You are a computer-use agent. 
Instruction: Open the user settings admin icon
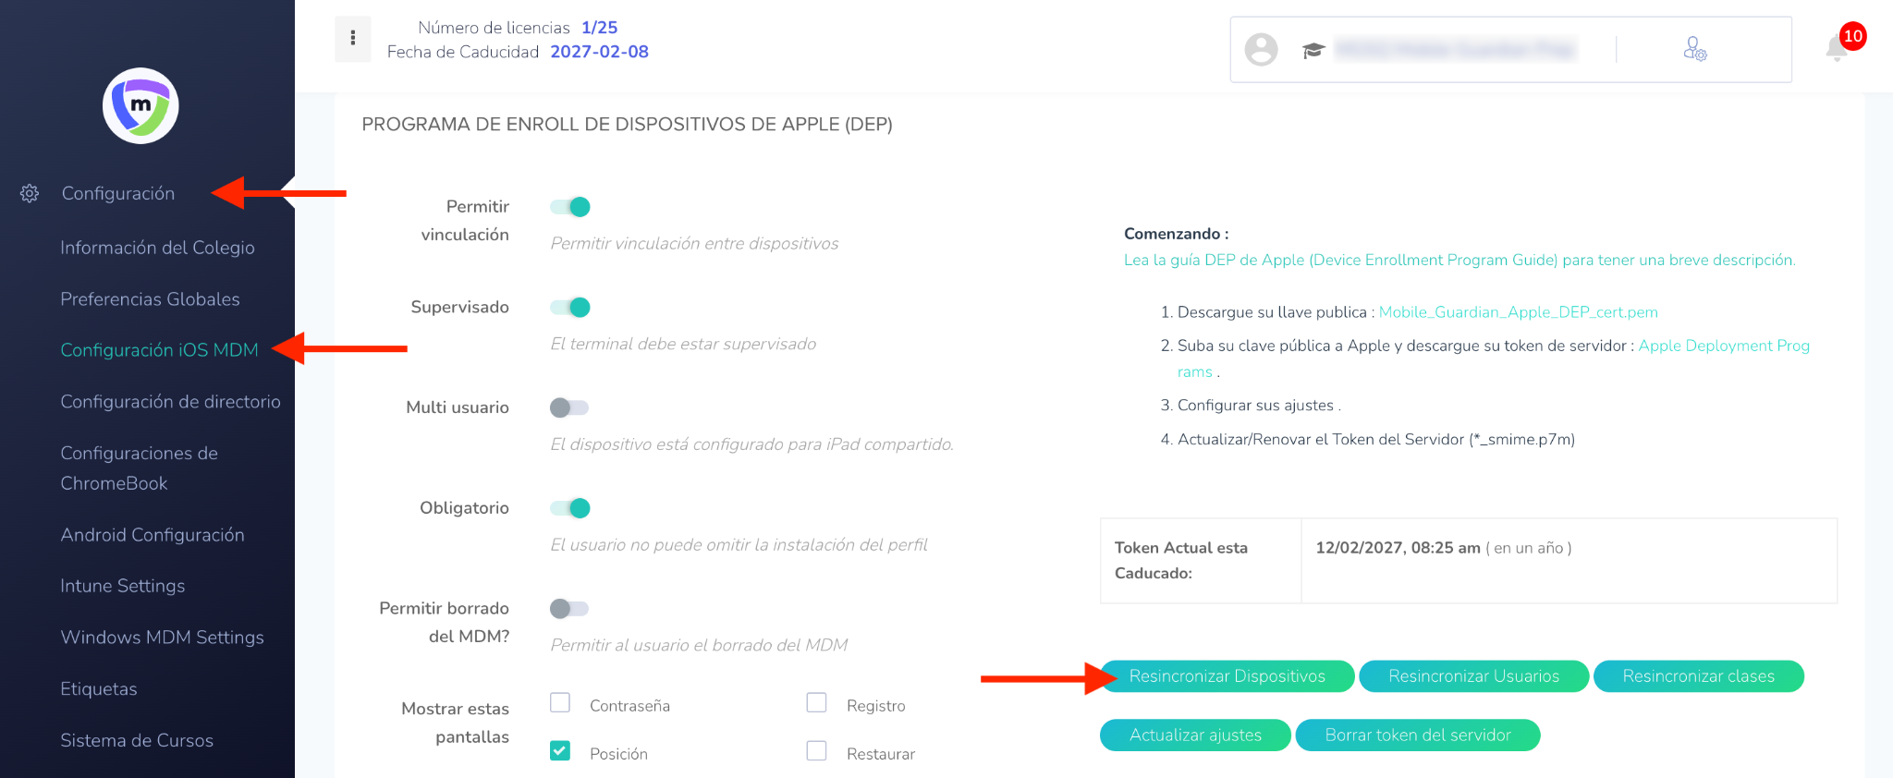tap(1694, 49)
